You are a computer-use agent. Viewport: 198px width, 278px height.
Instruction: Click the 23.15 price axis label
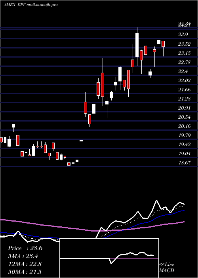(185, 53)
